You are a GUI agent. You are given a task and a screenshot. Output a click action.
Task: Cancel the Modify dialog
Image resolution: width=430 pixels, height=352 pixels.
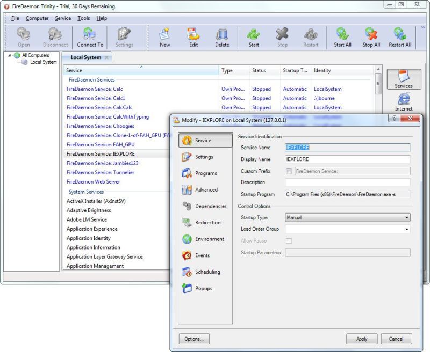pyautogui.click(x=396, y=339)
